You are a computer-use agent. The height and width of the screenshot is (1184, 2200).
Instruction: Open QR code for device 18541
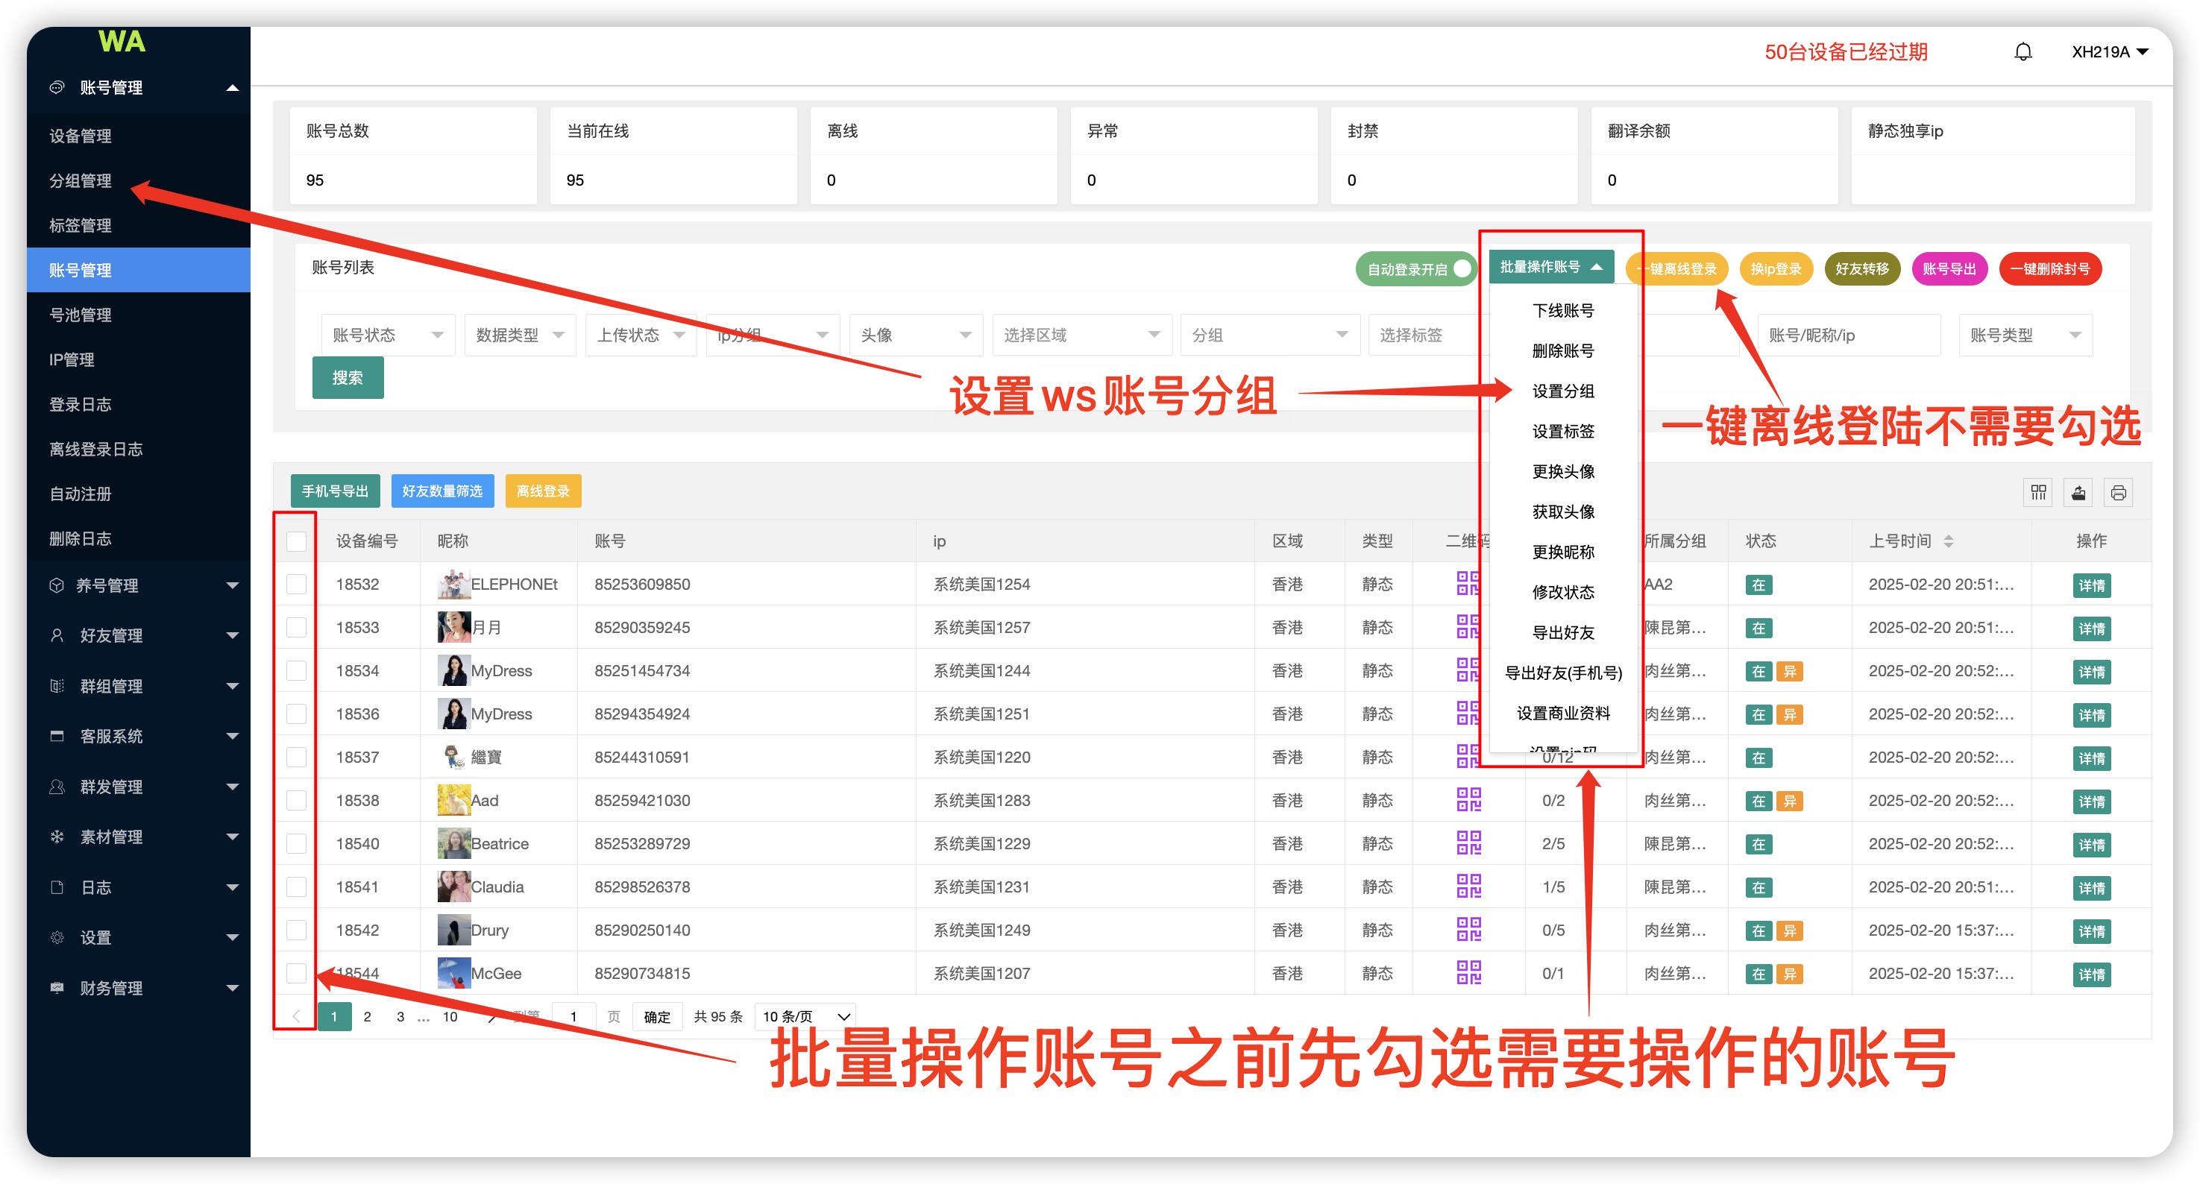click(1468, 886)
